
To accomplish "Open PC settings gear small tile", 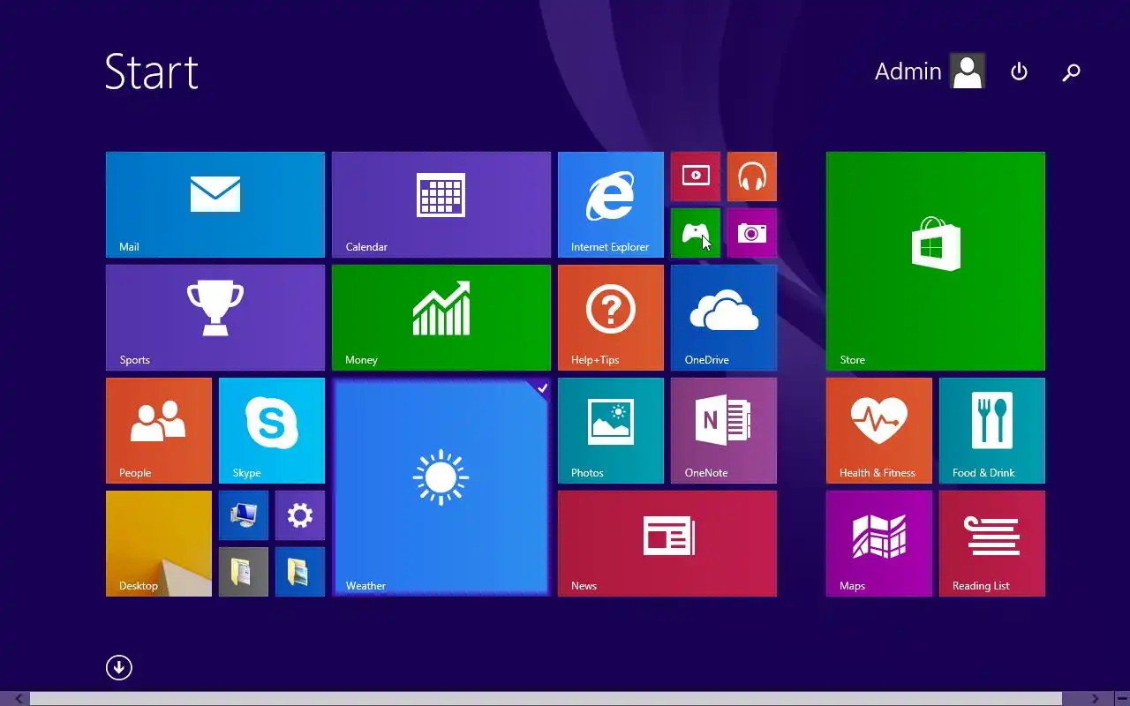I will pyautogui.click(x=300, y=515).
